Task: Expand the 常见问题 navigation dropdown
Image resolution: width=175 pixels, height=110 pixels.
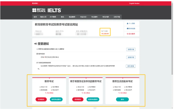Action: coord(106,17)
